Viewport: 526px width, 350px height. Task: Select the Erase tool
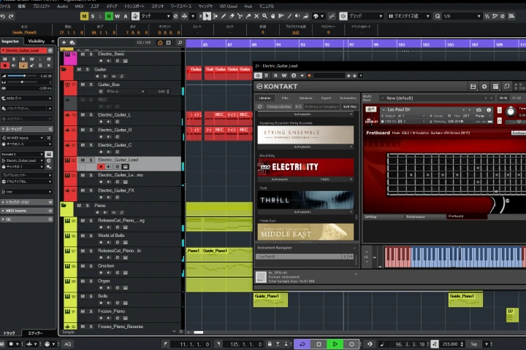click(232, 16)
